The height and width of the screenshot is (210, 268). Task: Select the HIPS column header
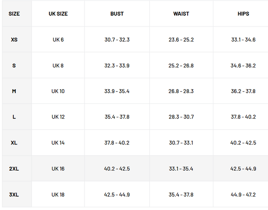[x=243, y=14]
